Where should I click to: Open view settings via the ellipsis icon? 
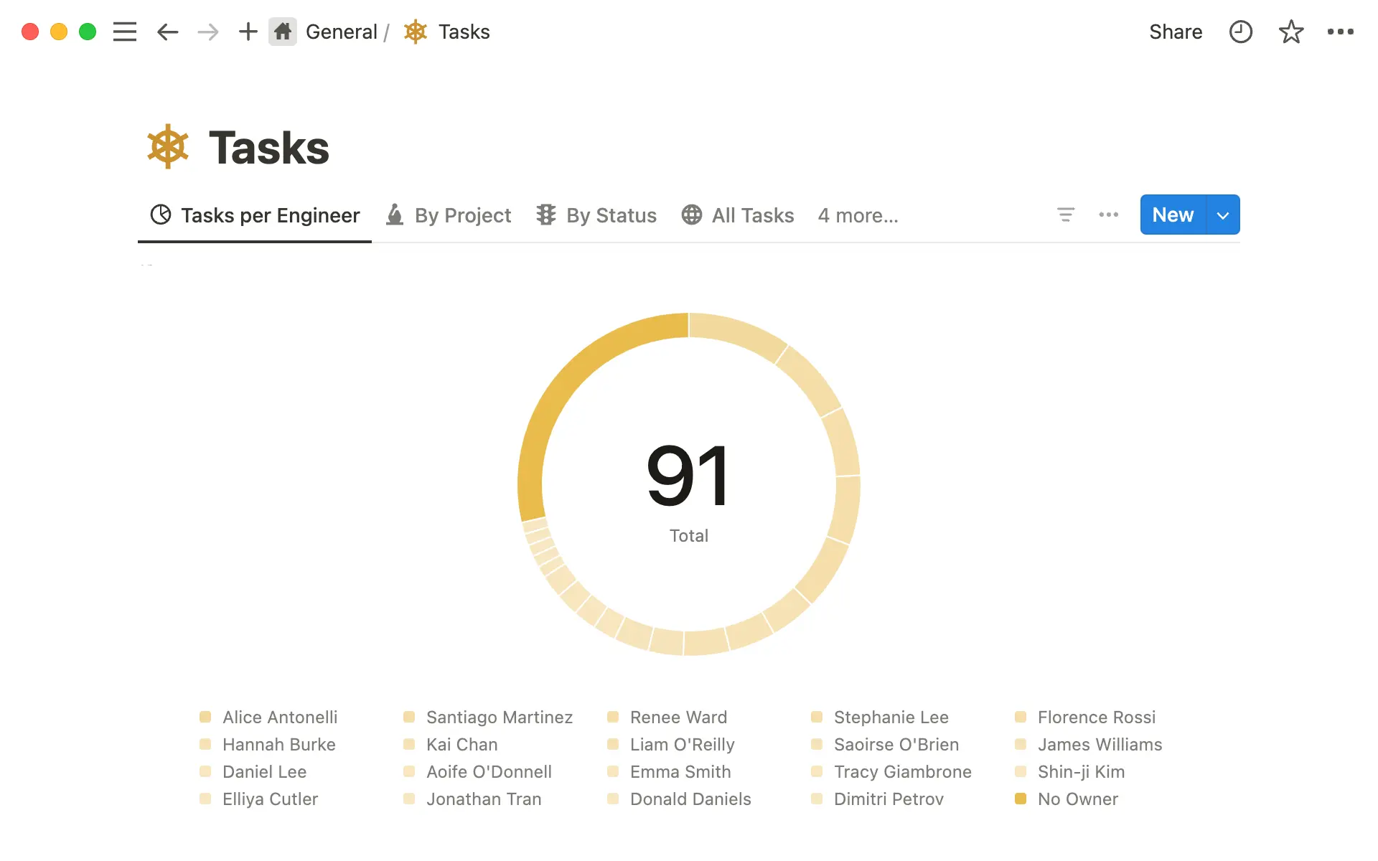coord(1108,215)
